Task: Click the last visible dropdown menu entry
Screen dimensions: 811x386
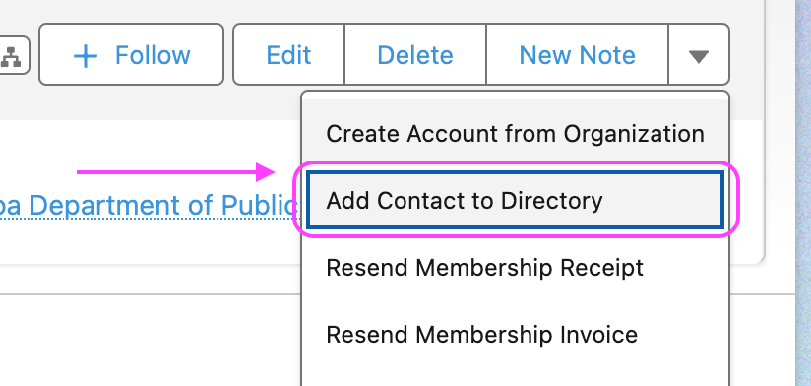Action: coord(515,334)
